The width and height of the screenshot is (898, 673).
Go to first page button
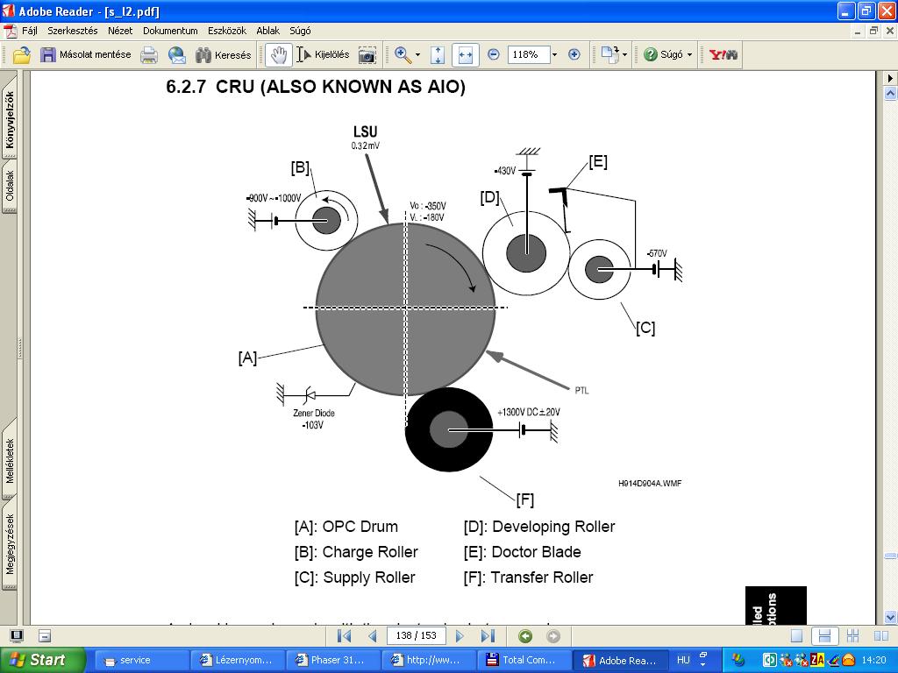pos(344,636)
